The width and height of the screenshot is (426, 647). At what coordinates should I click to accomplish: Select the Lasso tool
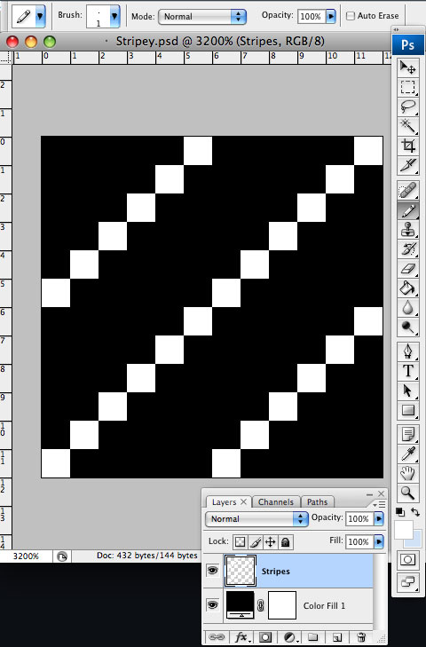click(x=408, y=107)
